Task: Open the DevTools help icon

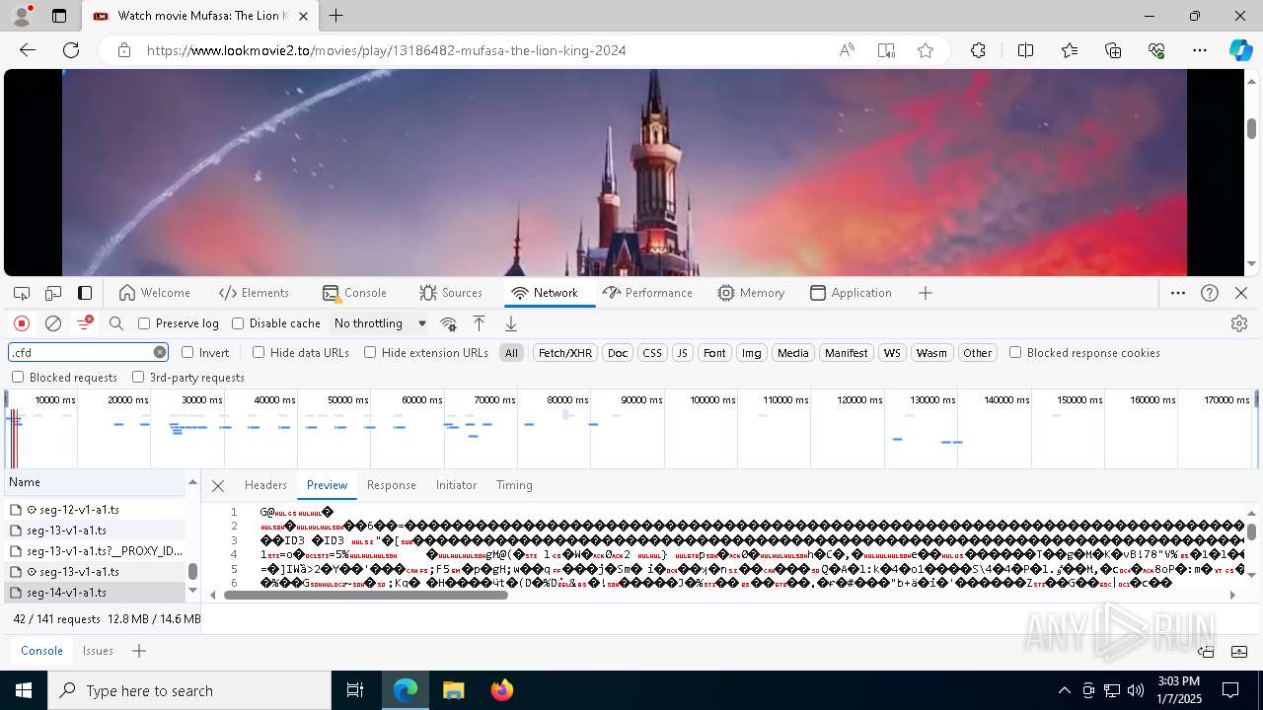Action: (x=1210, y=293)
